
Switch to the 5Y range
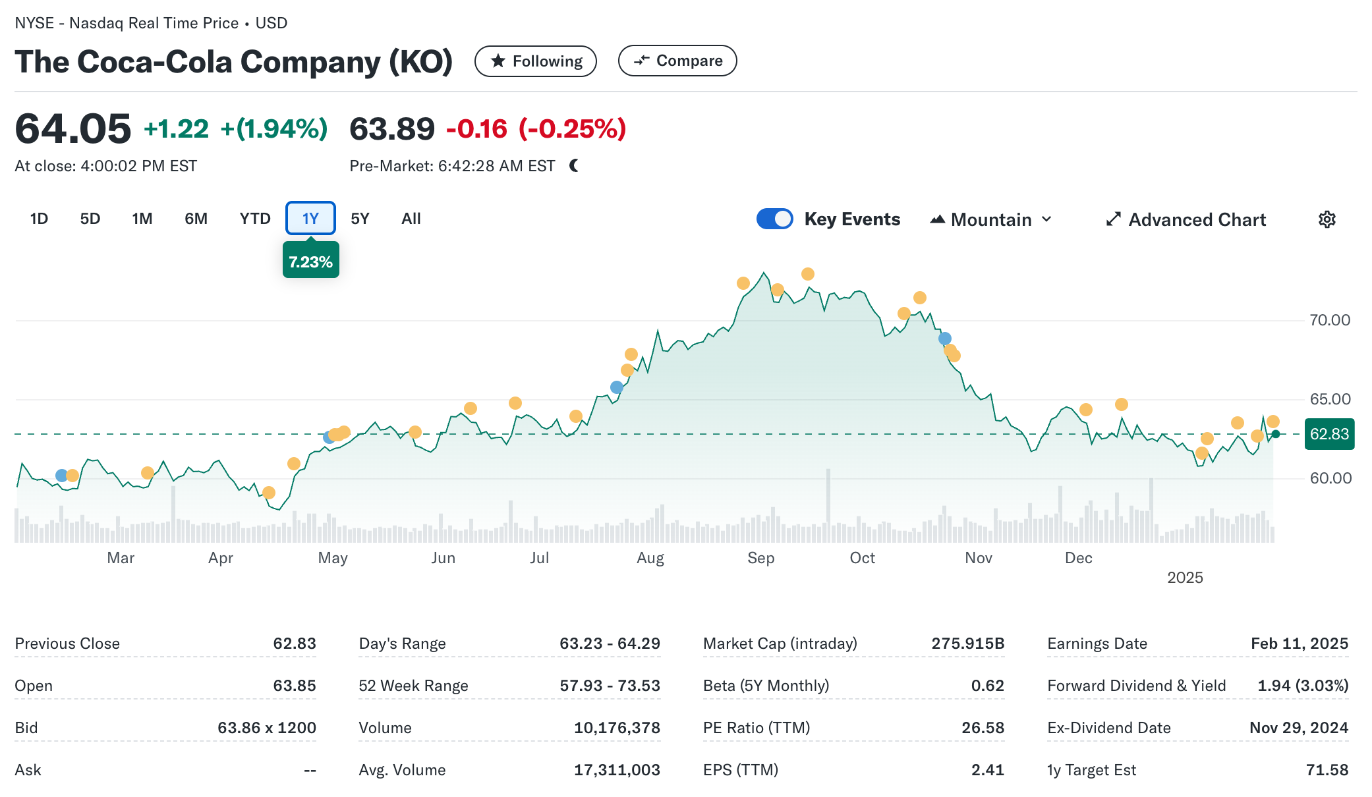[360, 219]
